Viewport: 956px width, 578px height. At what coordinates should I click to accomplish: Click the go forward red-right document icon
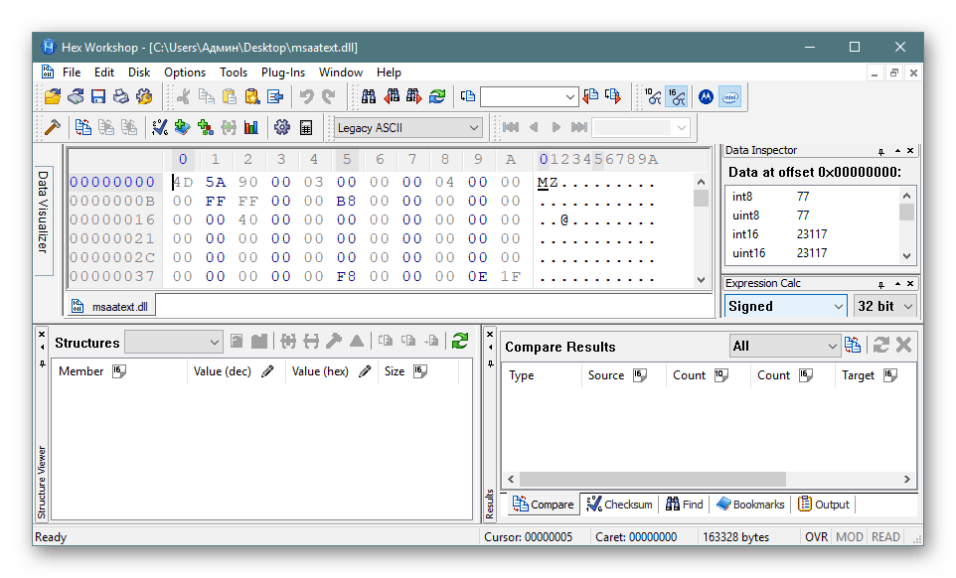coord(613,96)
